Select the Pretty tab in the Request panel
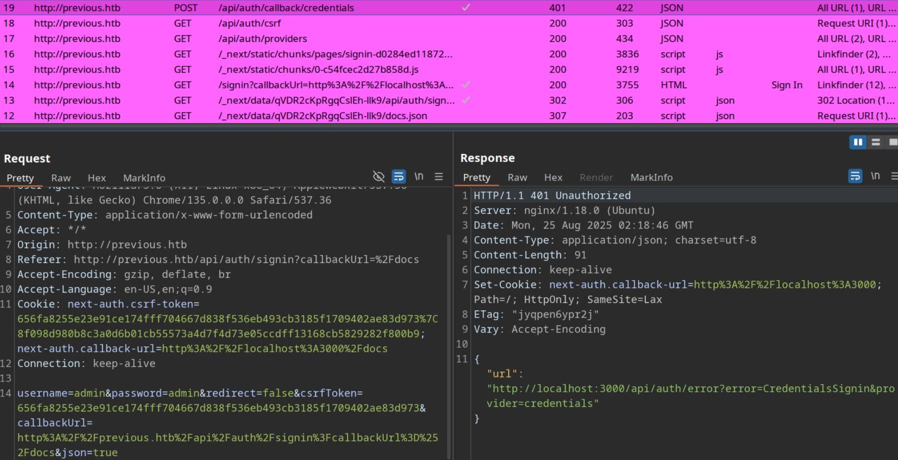This screenshot has height=460, width=898. point(20,178)
